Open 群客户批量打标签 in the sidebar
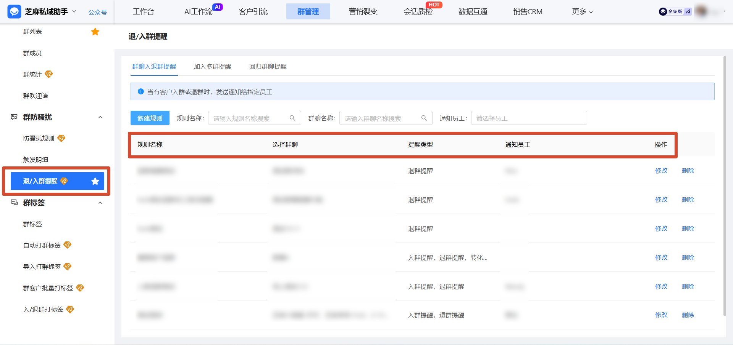 coord(48,288)
